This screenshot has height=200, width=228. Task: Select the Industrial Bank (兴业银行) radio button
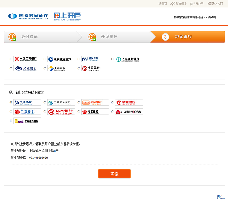point(11,68)
